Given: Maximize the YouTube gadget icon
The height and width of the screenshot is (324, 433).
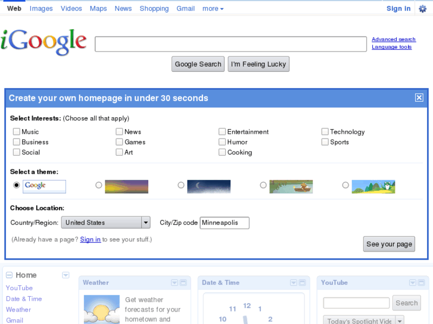Looking at the screenshot, I should pos(422,282).
